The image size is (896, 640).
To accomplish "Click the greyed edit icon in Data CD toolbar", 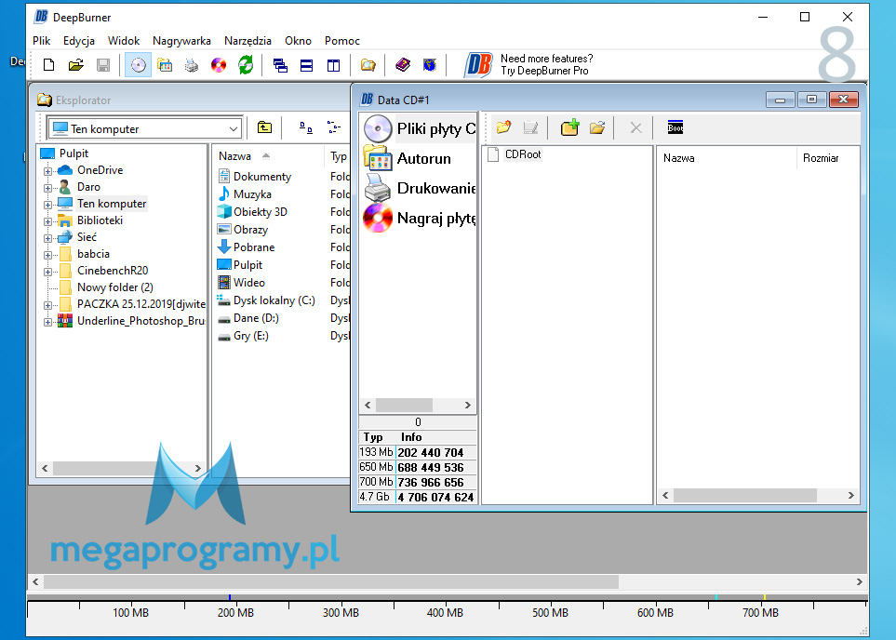I will coord(530,127).
